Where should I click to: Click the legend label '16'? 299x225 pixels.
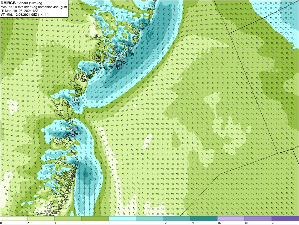(219, 223)
